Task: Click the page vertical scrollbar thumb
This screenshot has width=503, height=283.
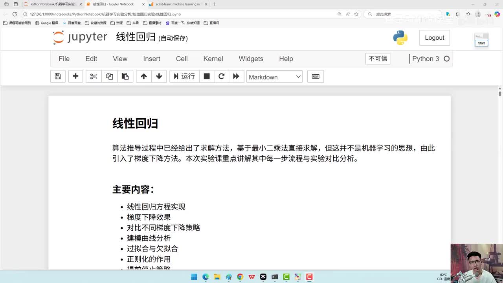Action: (x=500, y=93)
